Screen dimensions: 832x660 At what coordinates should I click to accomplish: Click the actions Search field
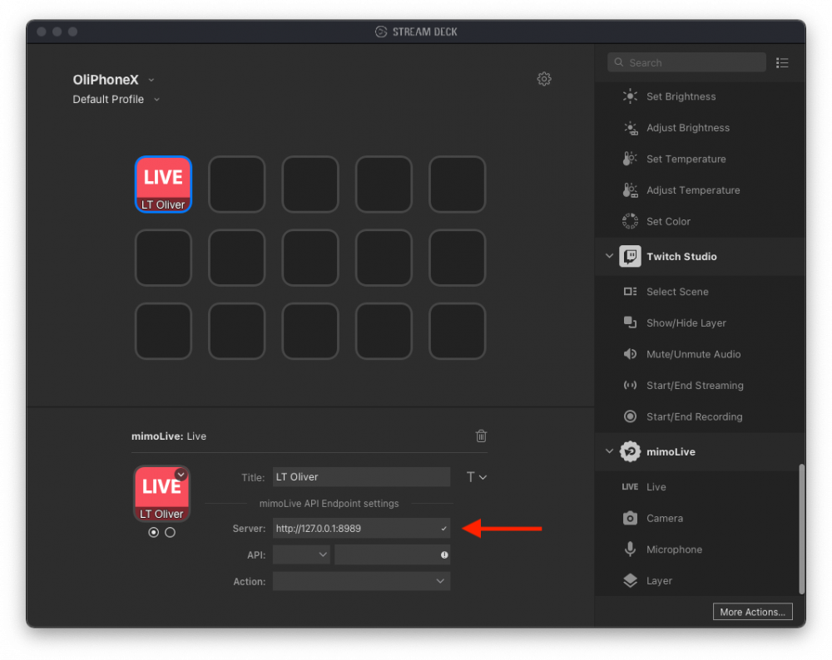(686, 62)
